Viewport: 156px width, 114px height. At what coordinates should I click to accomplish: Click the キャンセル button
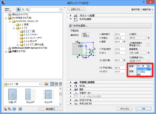pyautogui.click(x=125, y=109)
